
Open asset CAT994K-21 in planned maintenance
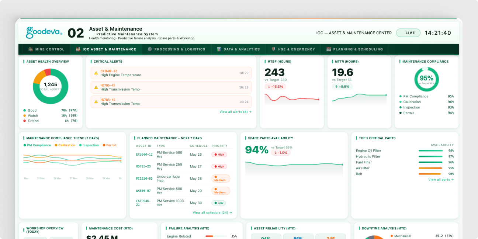click(x=143, y=203)
